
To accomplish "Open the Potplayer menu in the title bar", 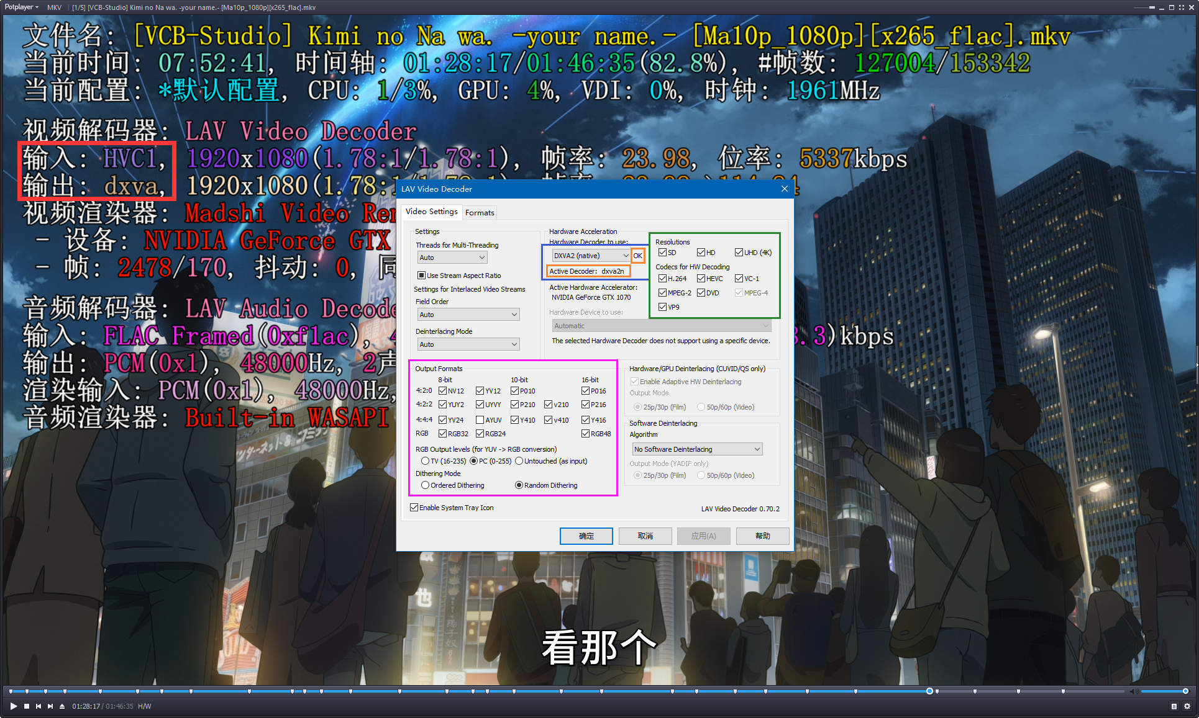I will pyautogui.click(x=19, y=7).
